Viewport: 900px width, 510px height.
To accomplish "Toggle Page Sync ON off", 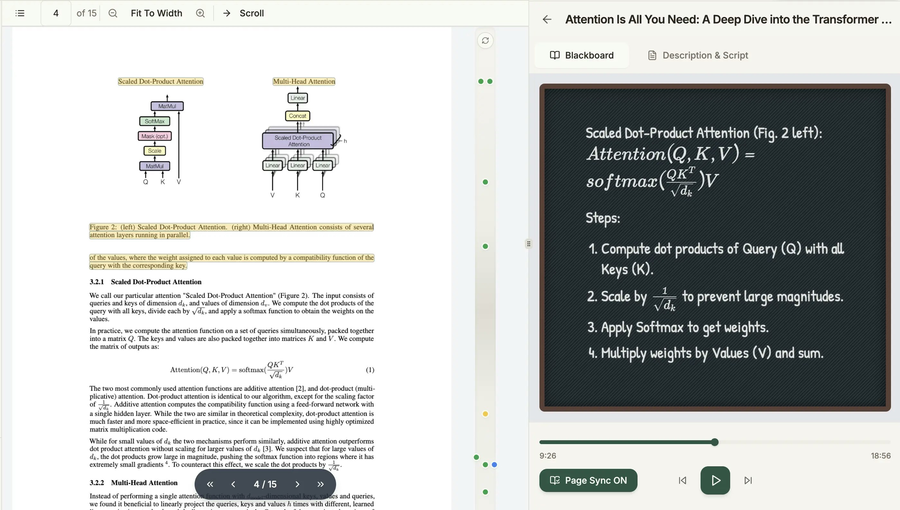I will 588,480.
